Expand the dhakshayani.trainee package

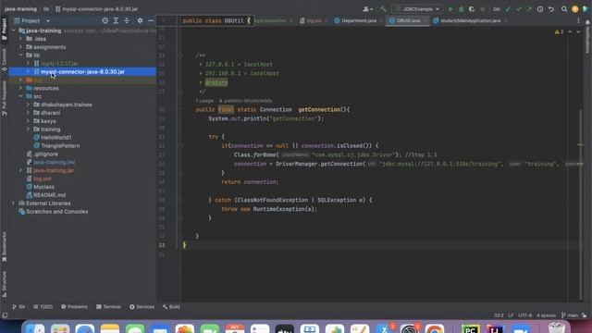[x=28, y=105]
